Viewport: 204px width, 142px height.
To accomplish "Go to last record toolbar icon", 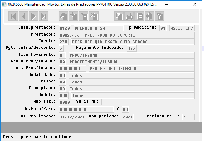I will [43, 16].
